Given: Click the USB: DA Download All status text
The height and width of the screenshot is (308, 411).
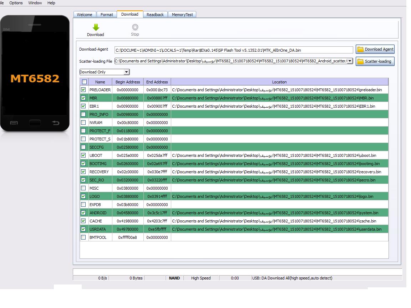Looking at the screenshot, I should point(292,278).
